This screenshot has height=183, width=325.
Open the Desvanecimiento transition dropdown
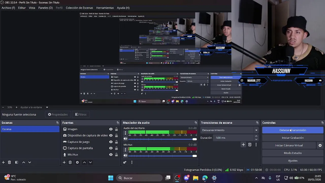pos(230,130)
